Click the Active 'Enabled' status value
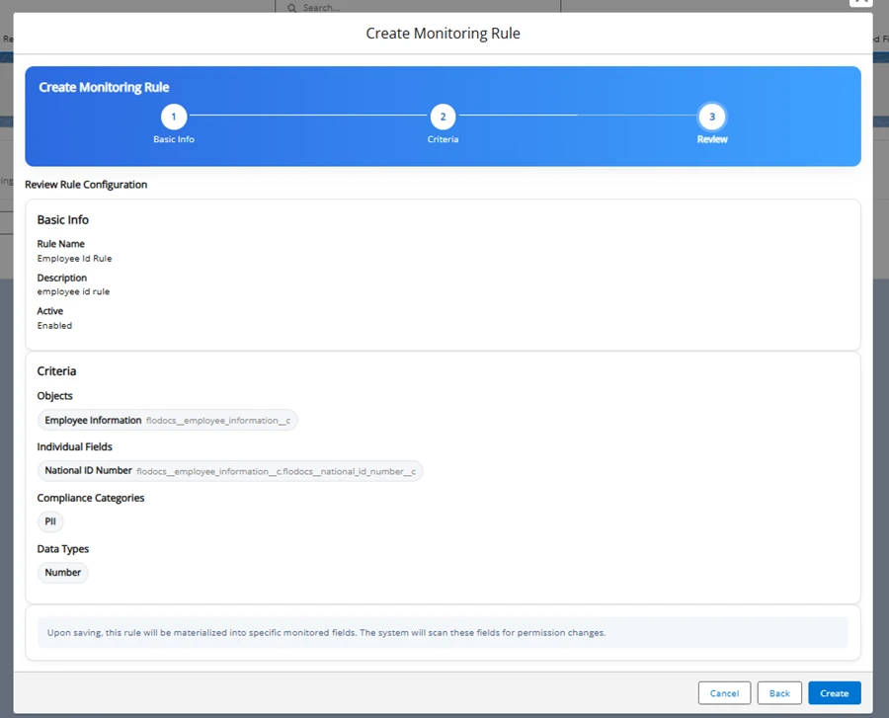 (x=55, y=326)
